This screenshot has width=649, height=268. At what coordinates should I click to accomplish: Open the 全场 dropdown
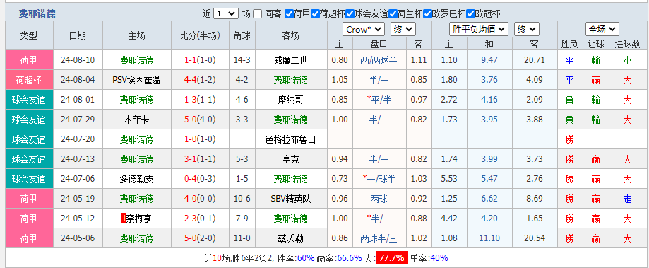602,30
